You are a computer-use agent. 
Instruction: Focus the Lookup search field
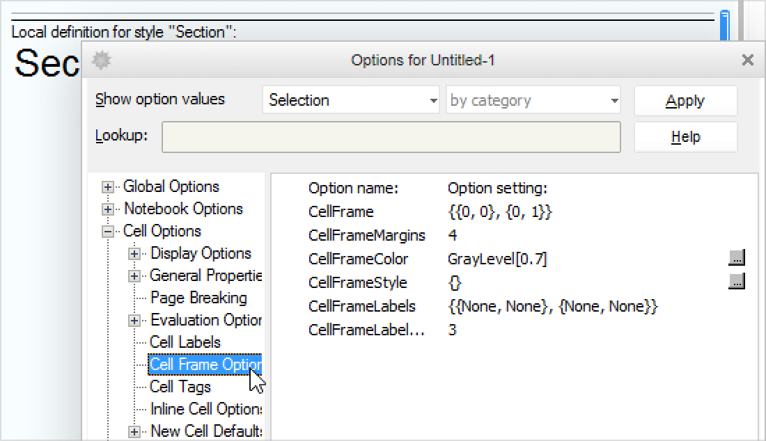[x=391, y=137]
